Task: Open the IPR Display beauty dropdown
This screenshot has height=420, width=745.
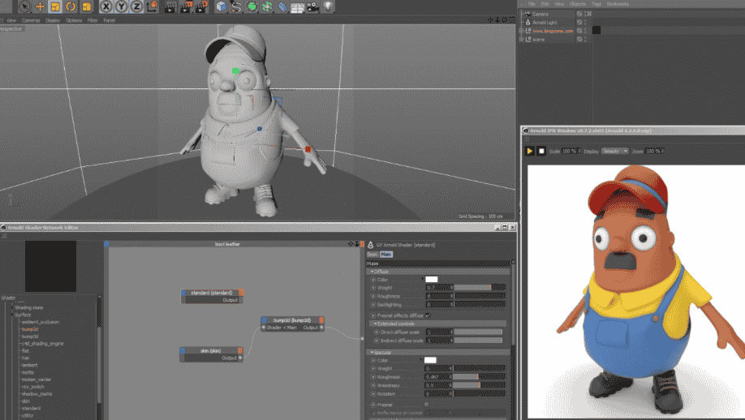Action: click(x=615, y=152)
